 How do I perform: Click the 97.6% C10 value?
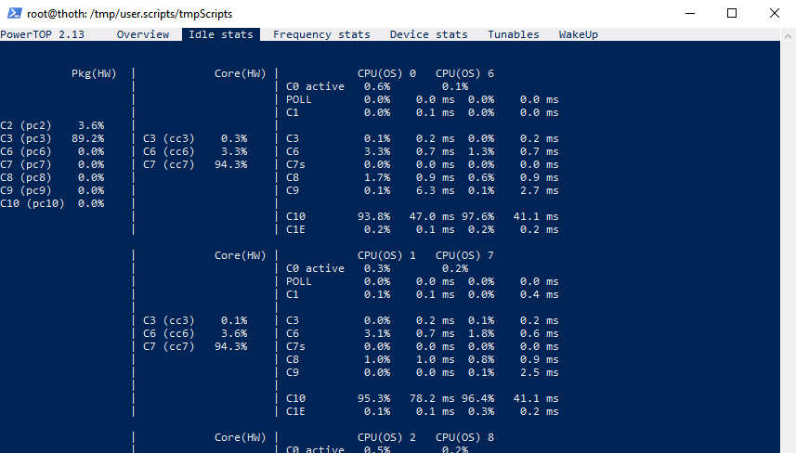477,216
